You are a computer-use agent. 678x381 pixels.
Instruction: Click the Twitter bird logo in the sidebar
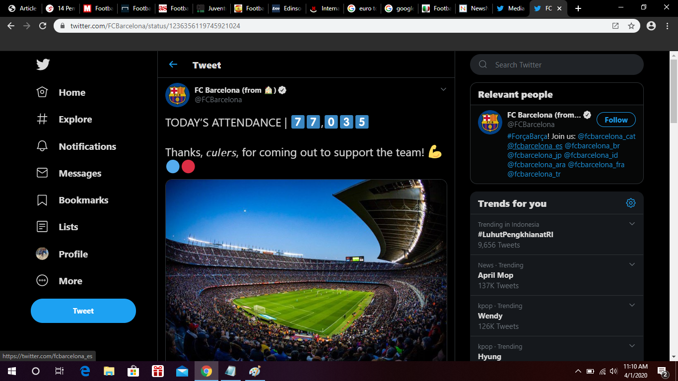[43, 64]
